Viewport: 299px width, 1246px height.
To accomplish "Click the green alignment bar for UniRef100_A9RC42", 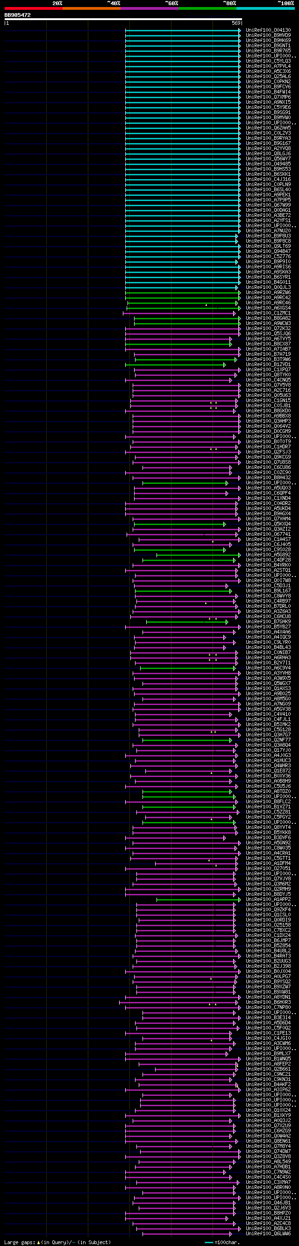I will (x=183, y=298).
